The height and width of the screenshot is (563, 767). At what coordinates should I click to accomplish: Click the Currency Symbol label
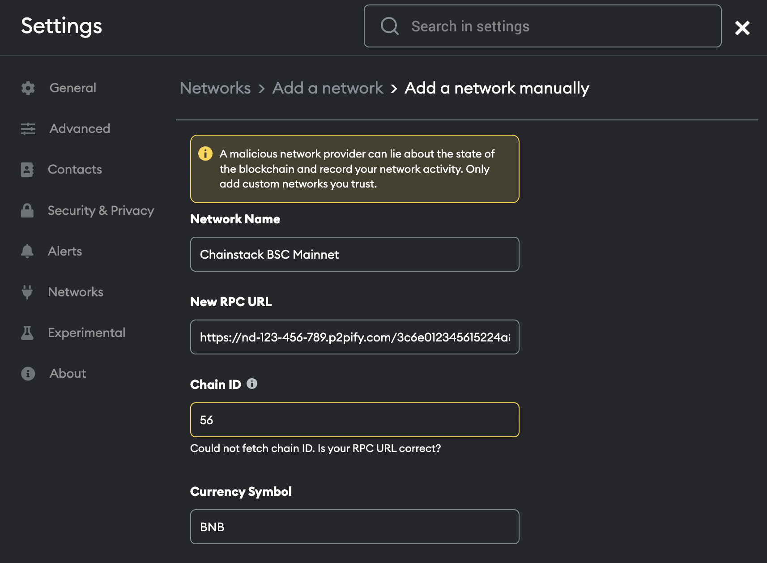pos(241,491)
